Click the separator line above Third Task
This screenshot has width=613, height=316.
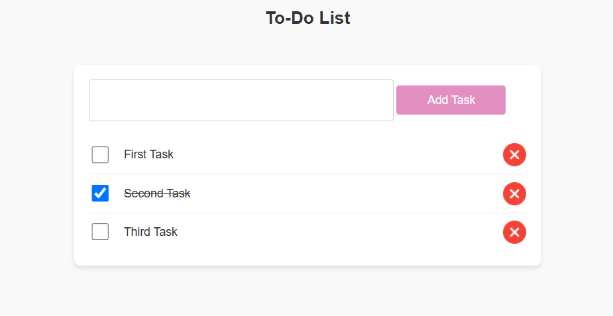tap(307, 213)
